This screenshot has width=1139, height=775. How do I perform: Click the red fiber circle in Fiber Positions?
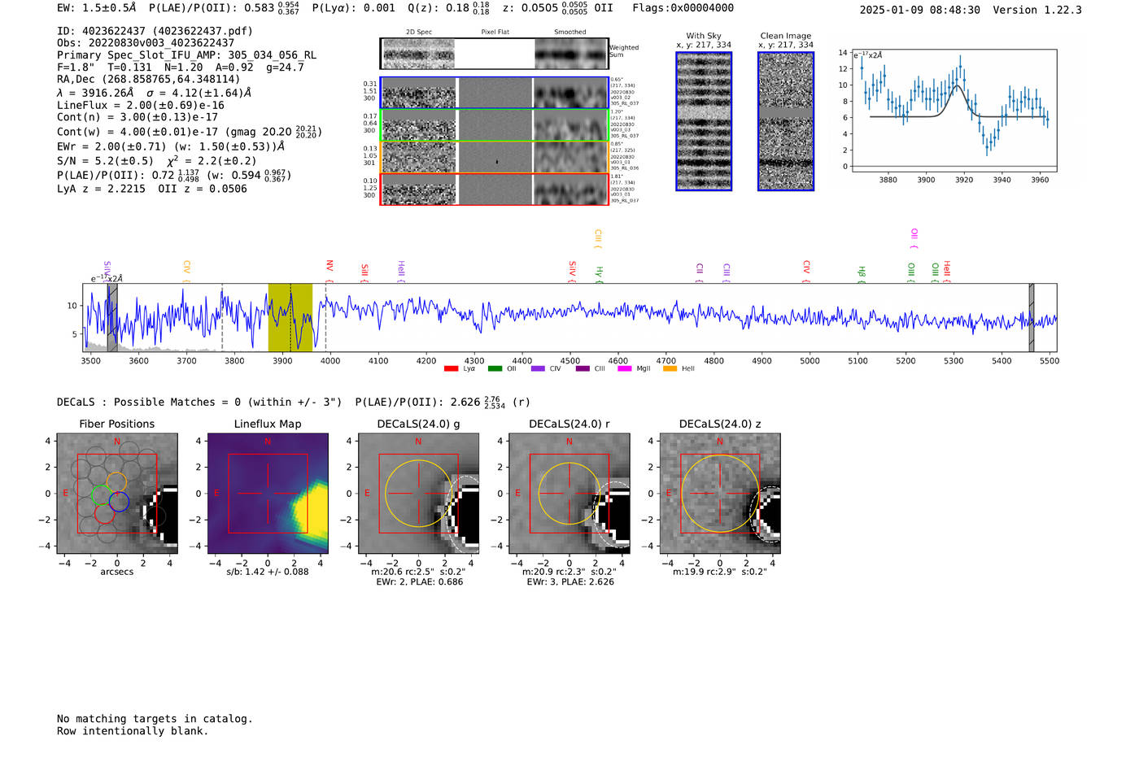104,513
